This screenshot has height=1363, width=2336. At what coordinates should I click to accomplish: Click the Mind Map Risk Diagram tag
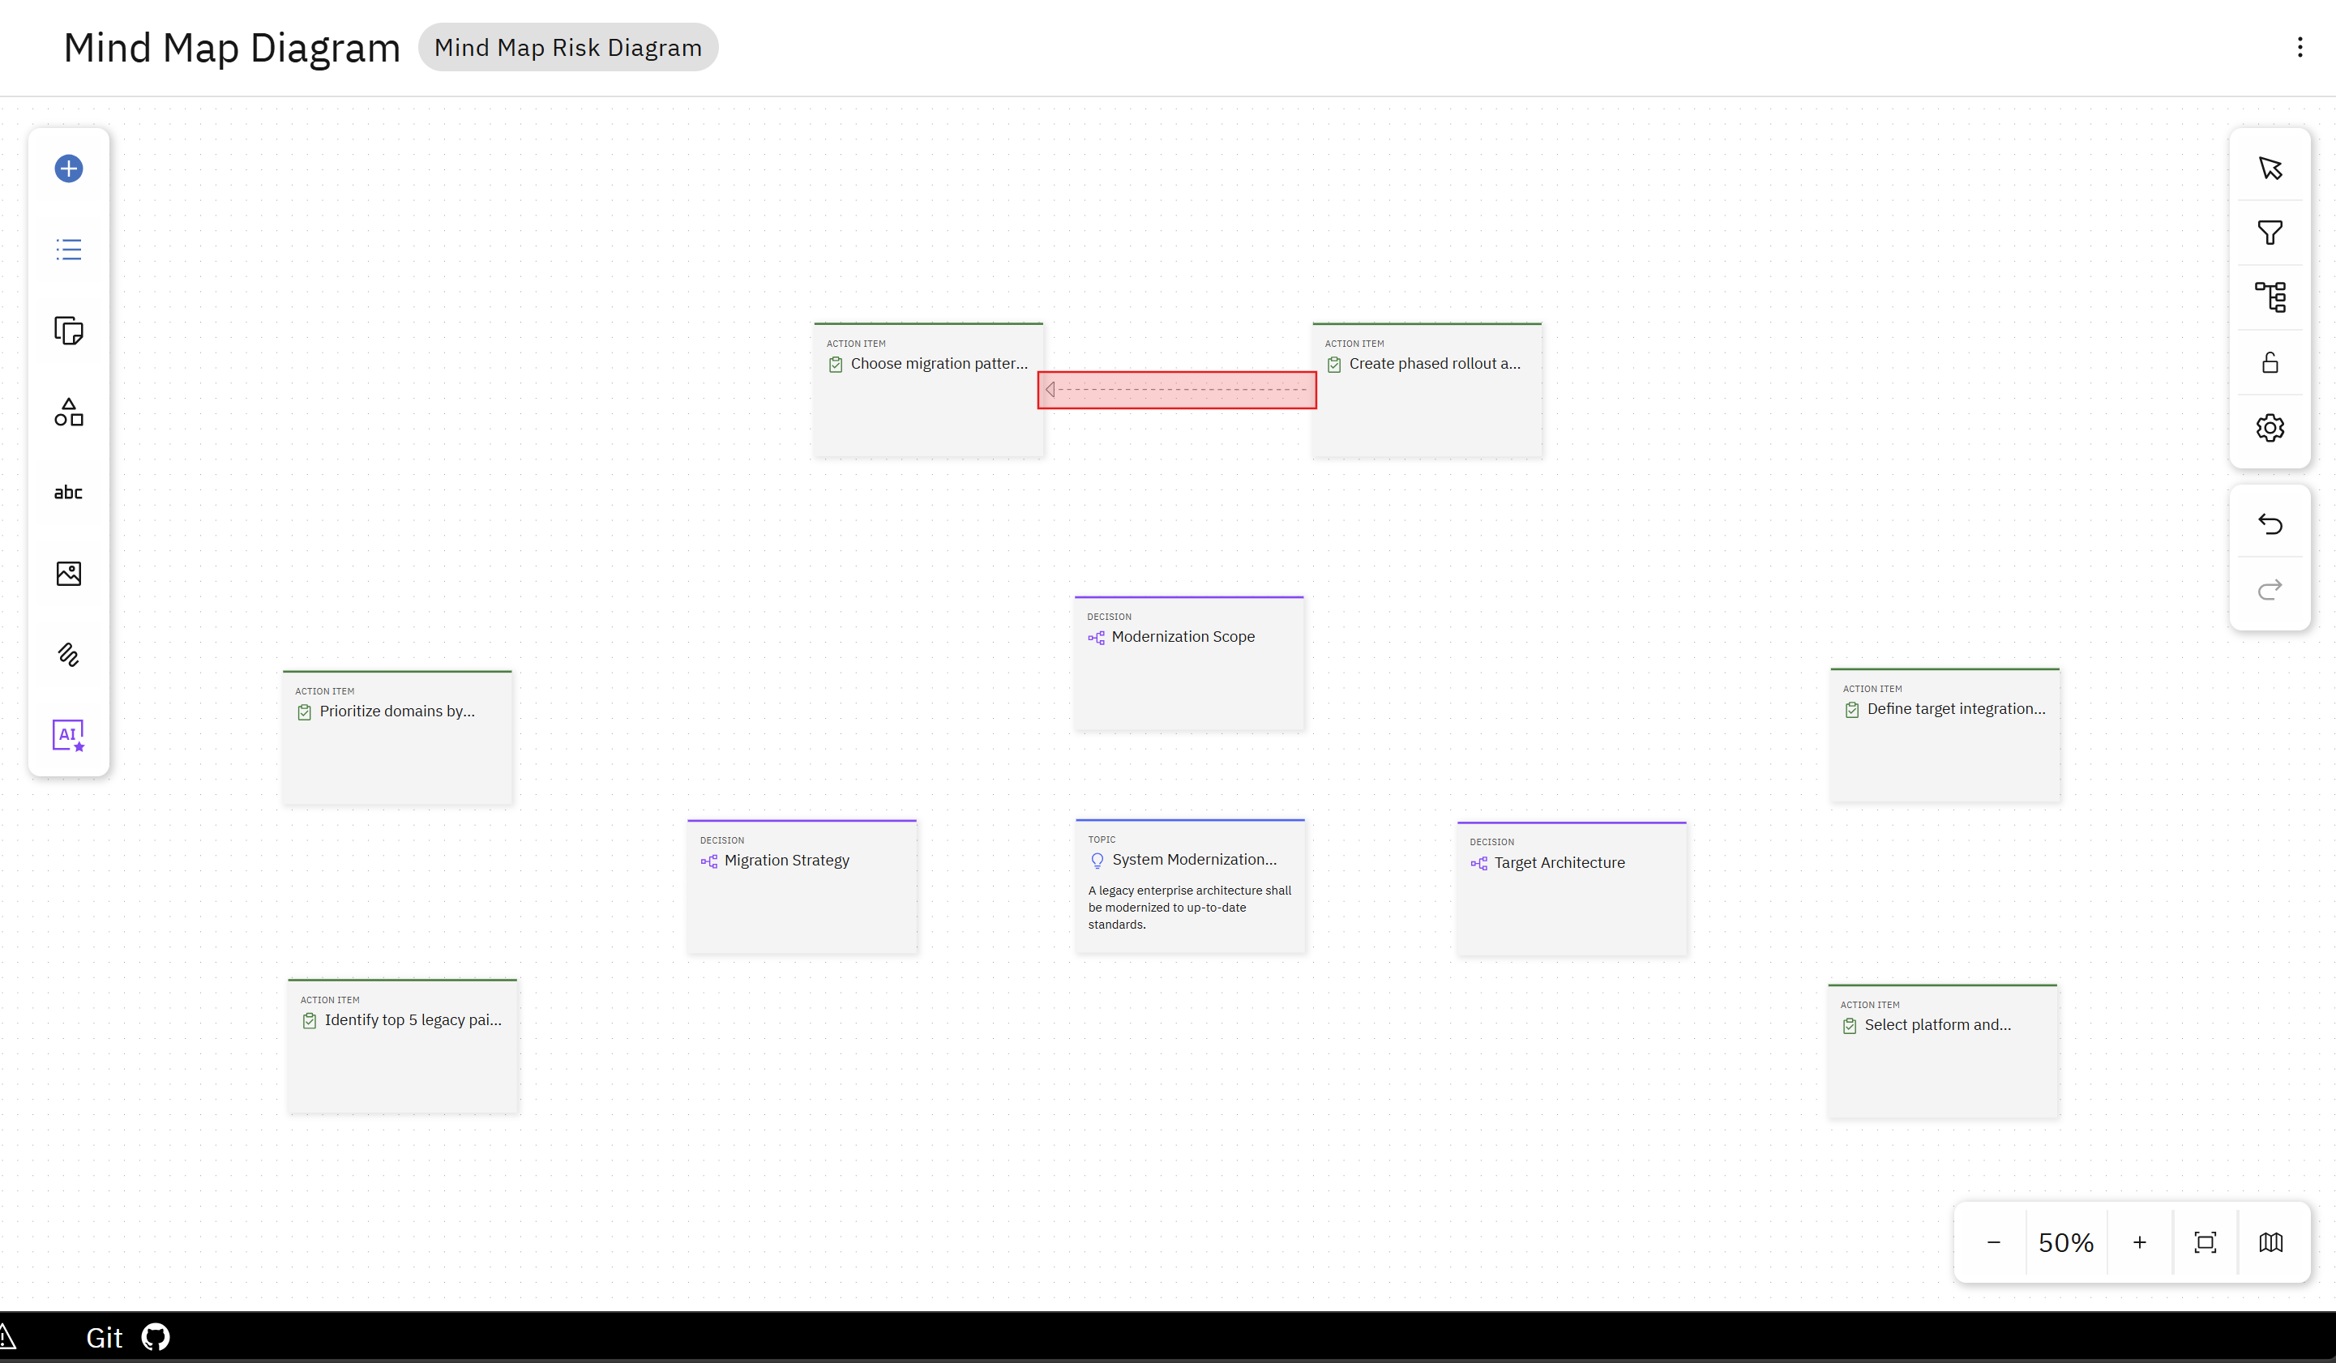click(x=568, y=47)
